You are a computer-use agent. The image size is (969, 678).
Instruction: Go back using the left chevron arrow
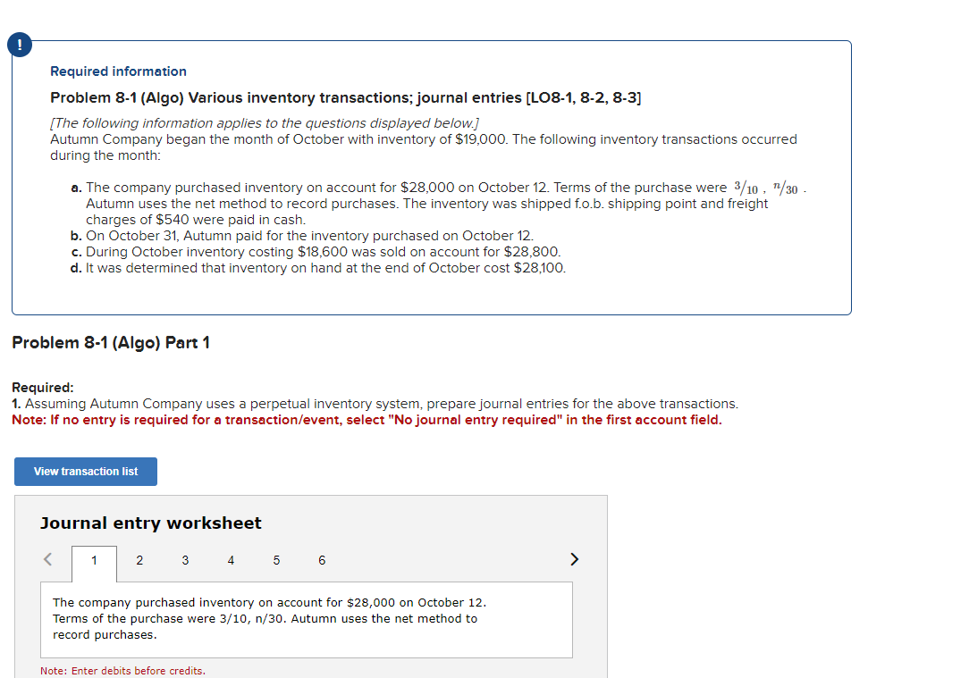(47, 558)
